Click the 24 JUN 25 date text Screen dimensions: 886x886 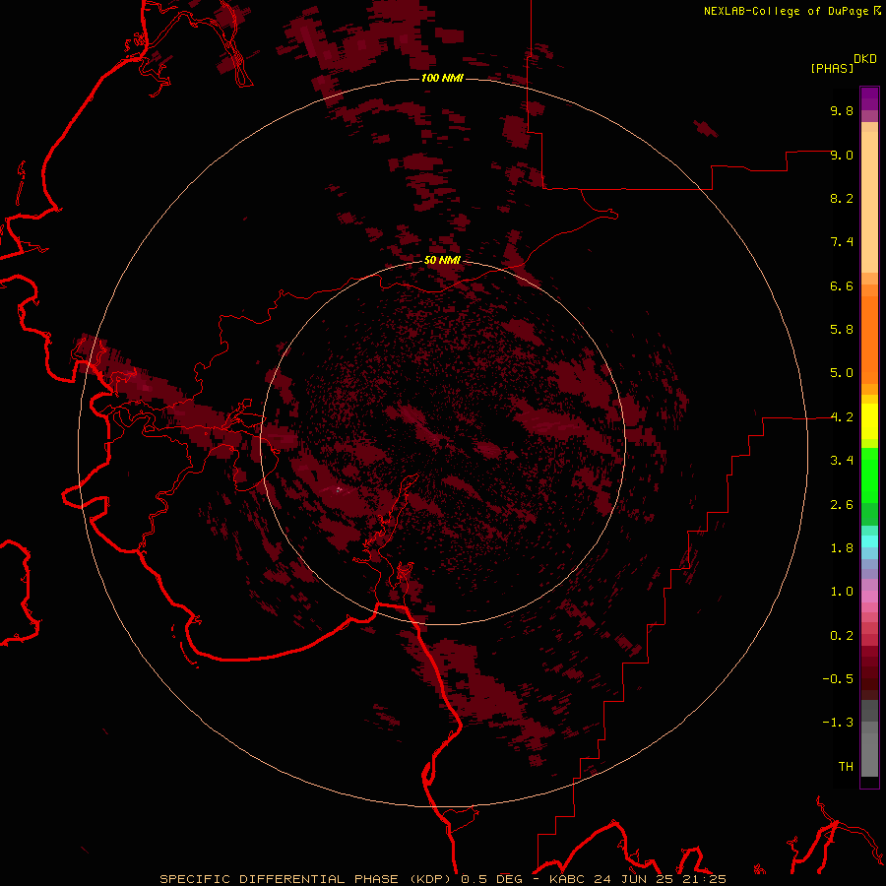[633, 879]
